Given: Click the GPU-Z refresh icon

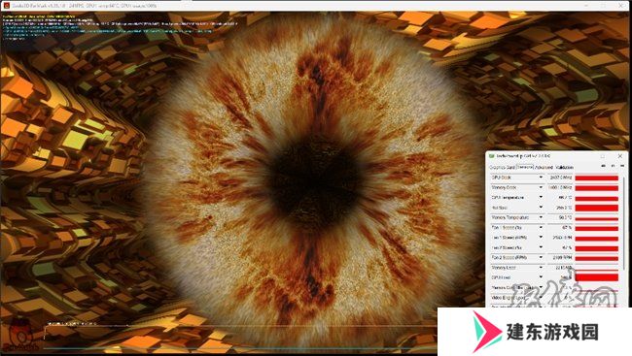Looking at the screenshot, I should [x=614, y=166].
